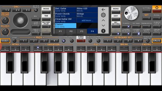Toggle the Synchro Stop button
The height and width of the screenshot is (91, 162).
point(72,41)
